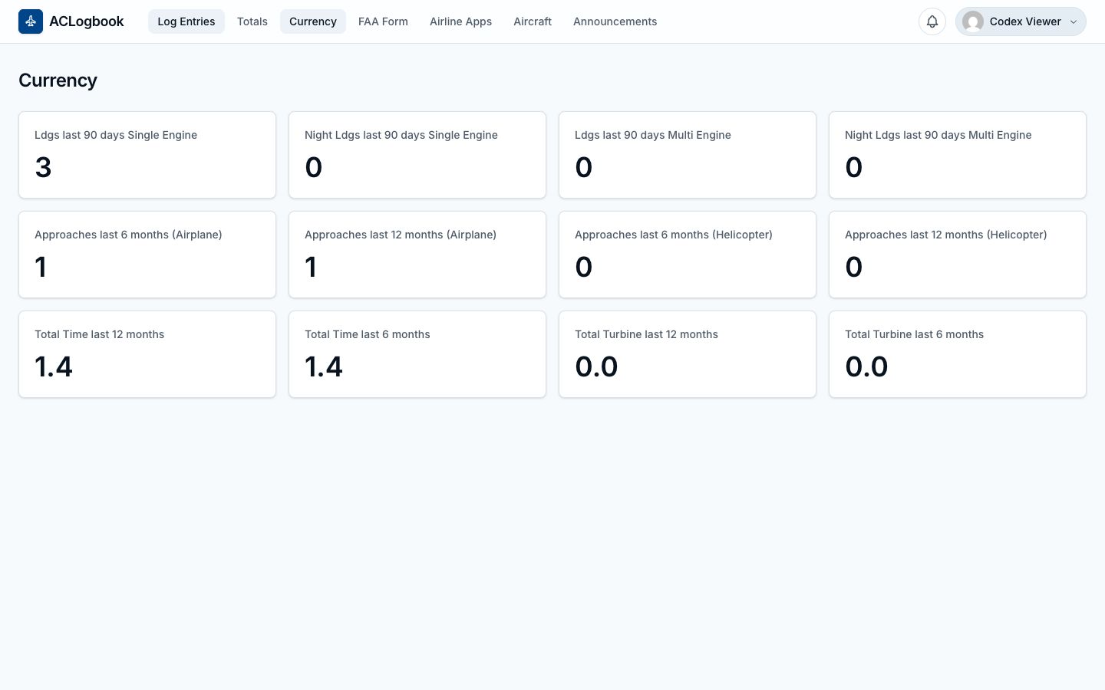Click the 1.4 value under Total Time last 12 months
The image size is (1105, 690).
coord(54,366)
